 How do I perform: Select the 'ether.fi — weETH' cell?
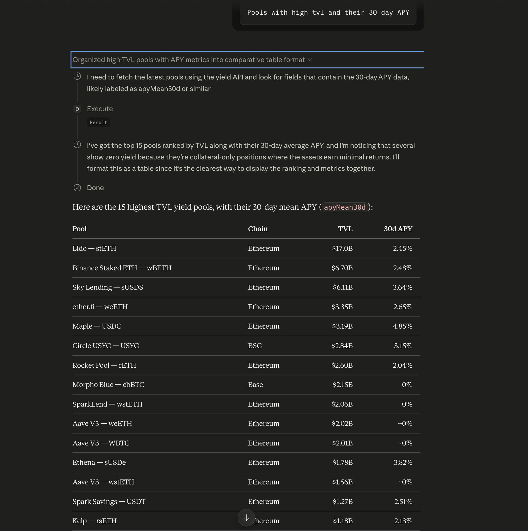[100, 307]
